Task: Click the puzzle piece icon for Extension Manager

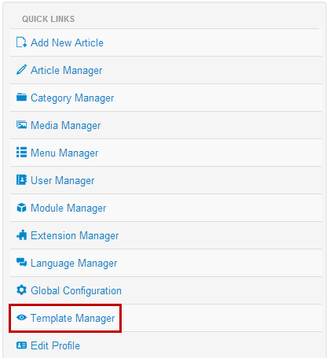Action: click(x=21, y=235)
